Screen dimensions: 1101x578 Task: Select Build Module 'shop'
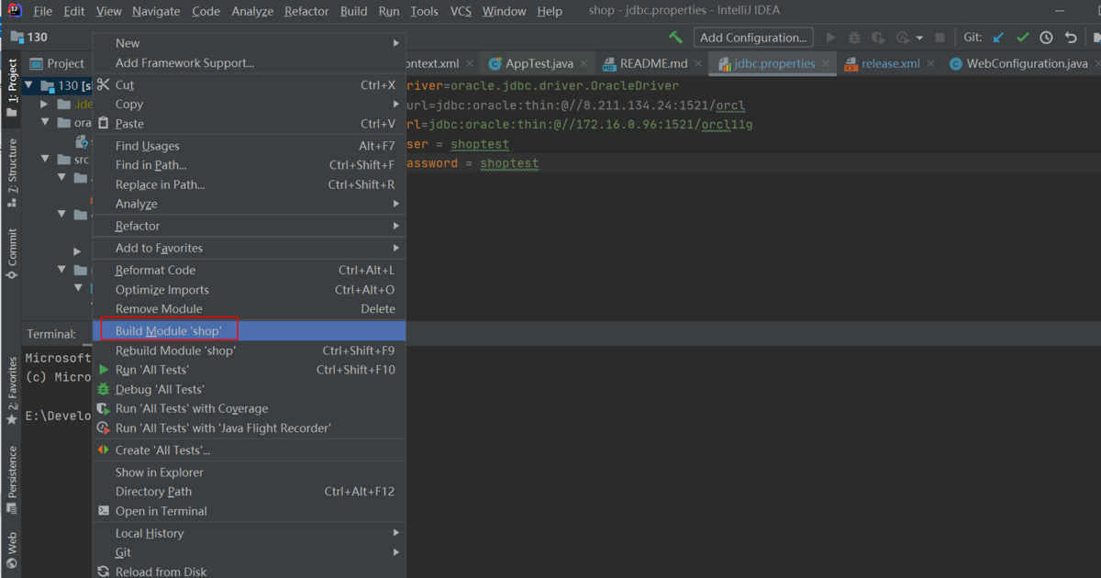point(250,330)
